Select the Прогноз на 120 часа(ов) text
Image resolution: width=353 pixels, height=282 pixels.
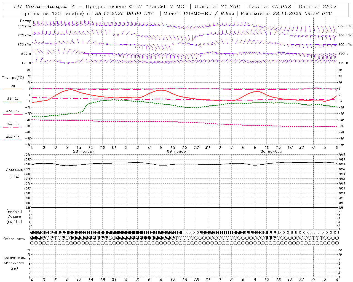point(53,13)
